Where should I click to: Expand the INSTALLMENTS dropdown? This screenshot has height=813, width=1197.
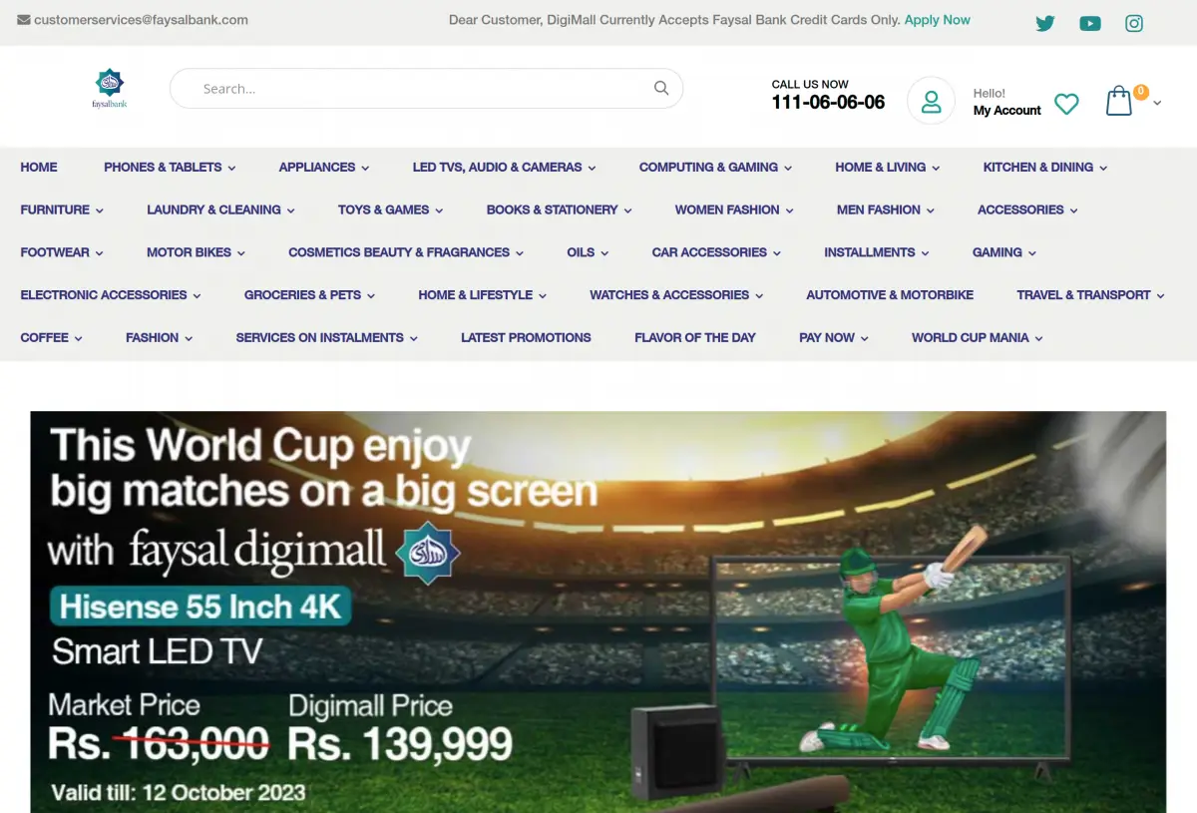coord(870,252)
